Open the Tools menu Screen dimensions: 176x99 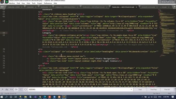click(x=34, y=3)
